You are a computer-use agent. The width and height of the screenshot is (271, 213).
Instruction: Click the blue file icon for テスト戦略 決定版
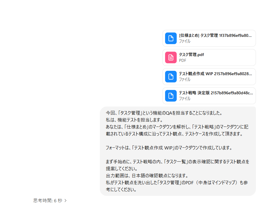click(x=171, y=96)
